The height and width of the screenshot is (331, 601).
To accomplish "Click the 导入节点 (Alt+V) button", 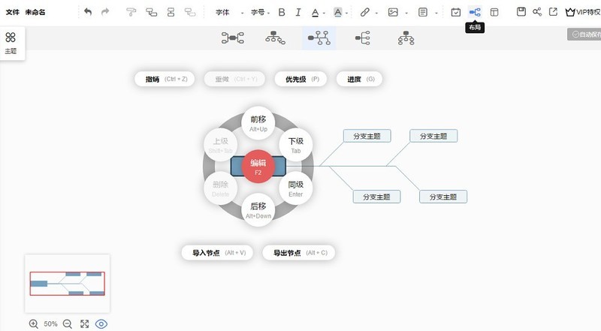I will (217, 253).
